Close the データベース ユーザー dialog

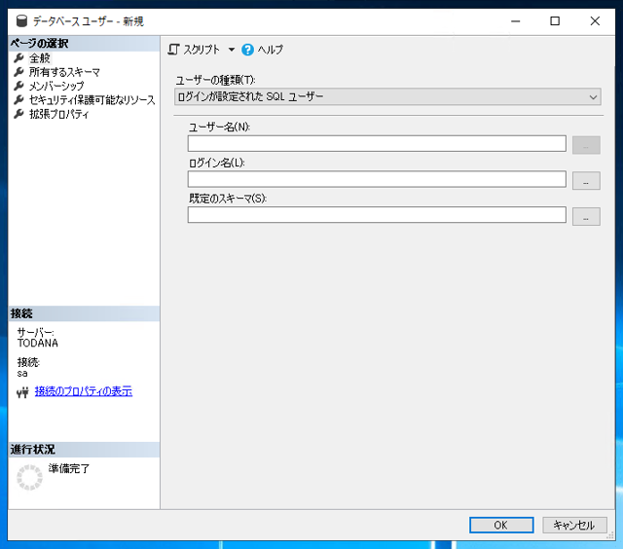(x=595, y=21)
